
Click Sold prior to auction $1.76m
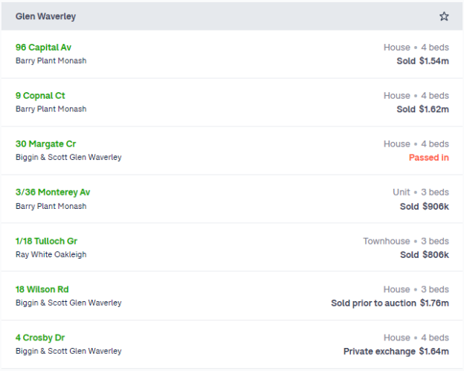[390, 303]
